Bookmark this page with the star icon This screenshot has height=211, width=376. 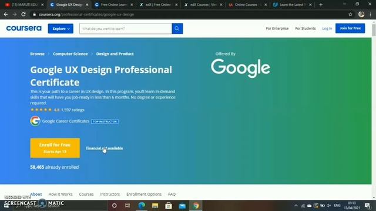tap(350, 14)
